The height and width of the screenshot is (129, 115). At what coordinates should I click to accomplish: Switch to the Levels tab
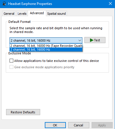click(22, 14)
